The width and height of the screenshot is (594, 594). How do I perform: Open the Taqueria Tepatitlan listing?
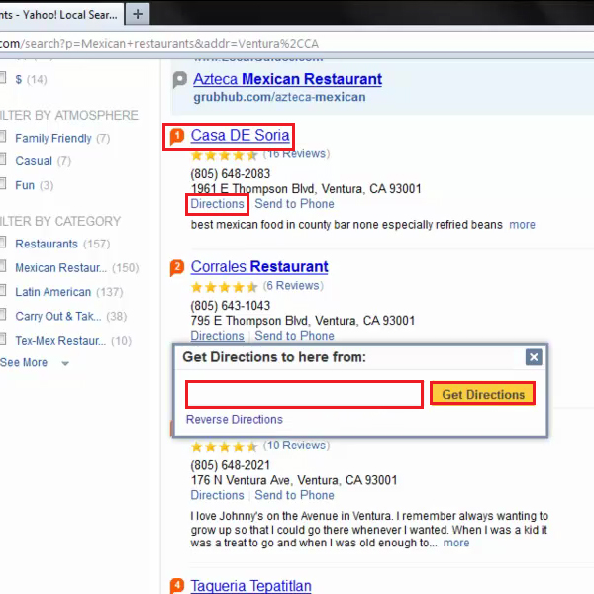pos(250,586)
